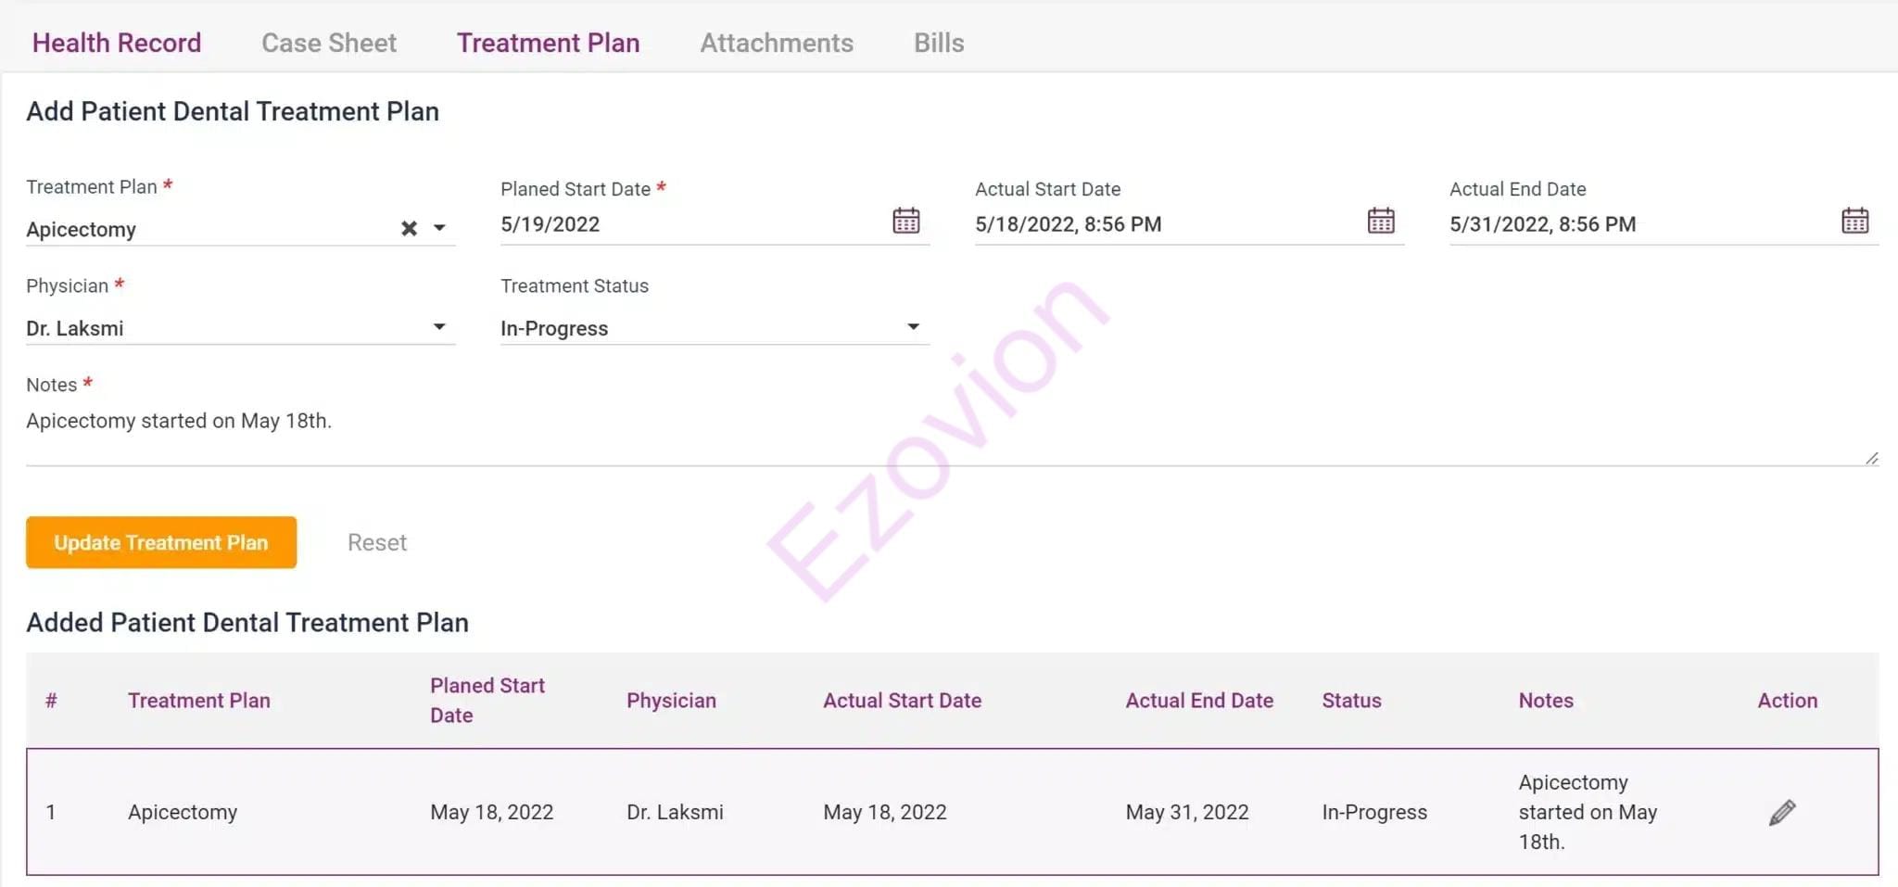
Task: Expand the Physician dropdown arrow
Action: coord(439,327)
